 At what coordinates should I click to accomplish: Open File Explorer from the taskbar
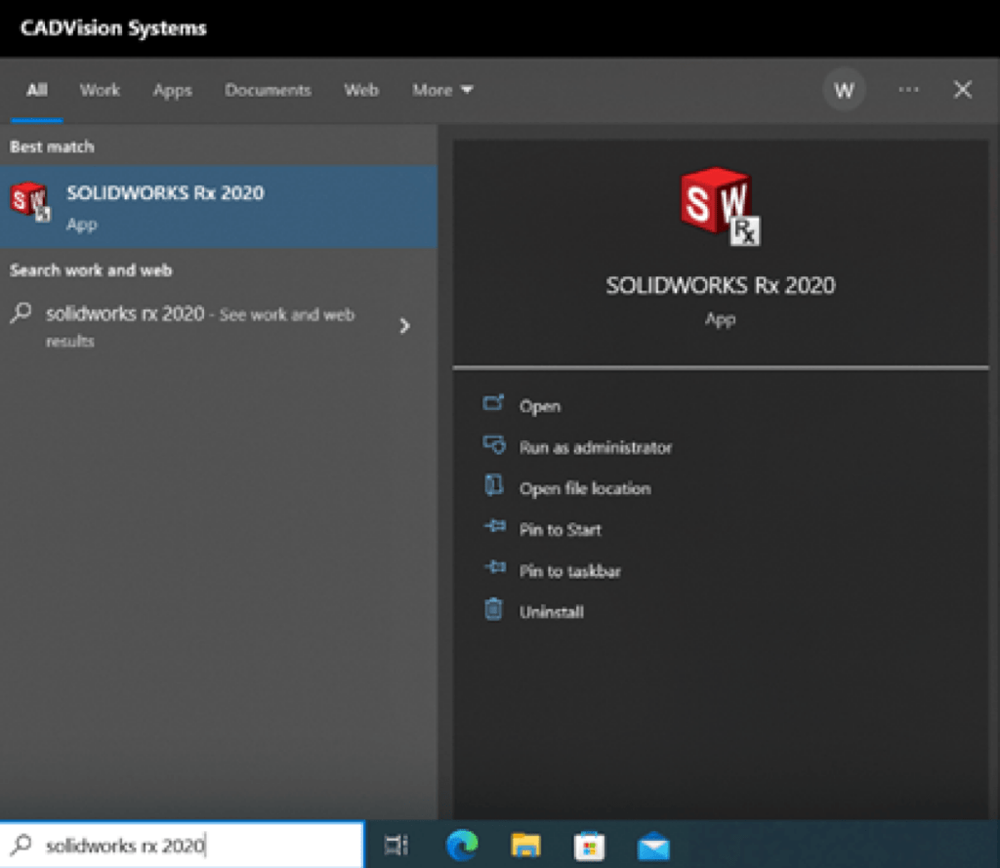525,845
